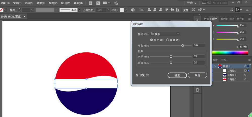Click the color spectrum bar
Image resolution: width=252 pixels, height=117 pixels.
tap(230, 53)
